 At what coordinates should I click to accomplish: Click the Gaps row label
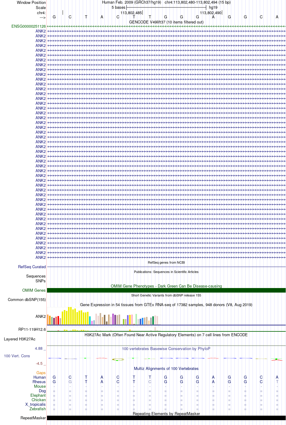41,373
